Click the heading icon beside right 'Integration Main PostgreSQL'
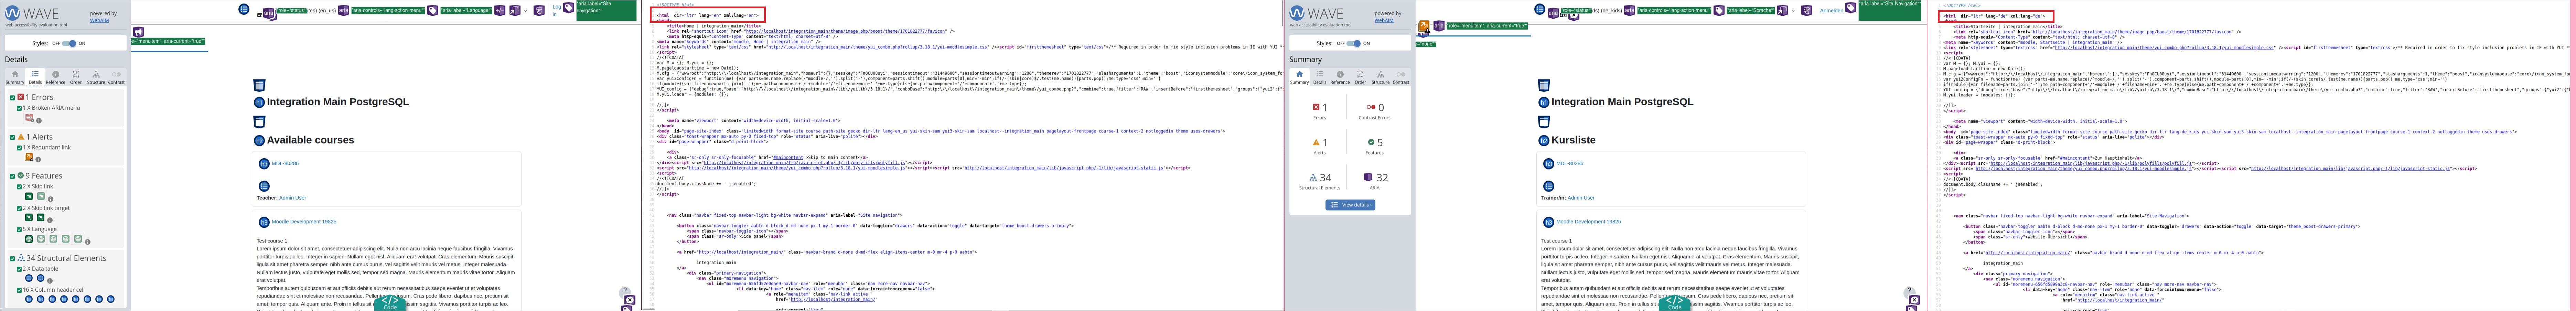Image resolution: width=2576 pixels, height=311 pixels. tap(1544, 102)
